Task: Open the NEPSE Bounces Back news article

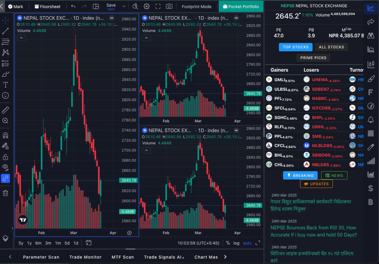Action: click(313, 231)
